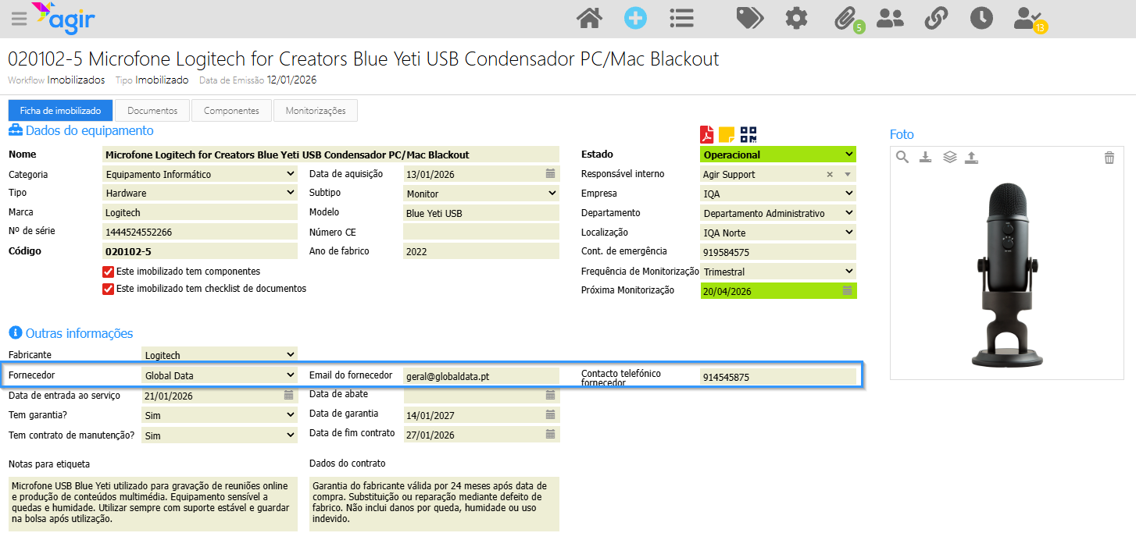Download the photo with the download icon
The height and width of the screenshot is (540, 1136).
point(925,158)
